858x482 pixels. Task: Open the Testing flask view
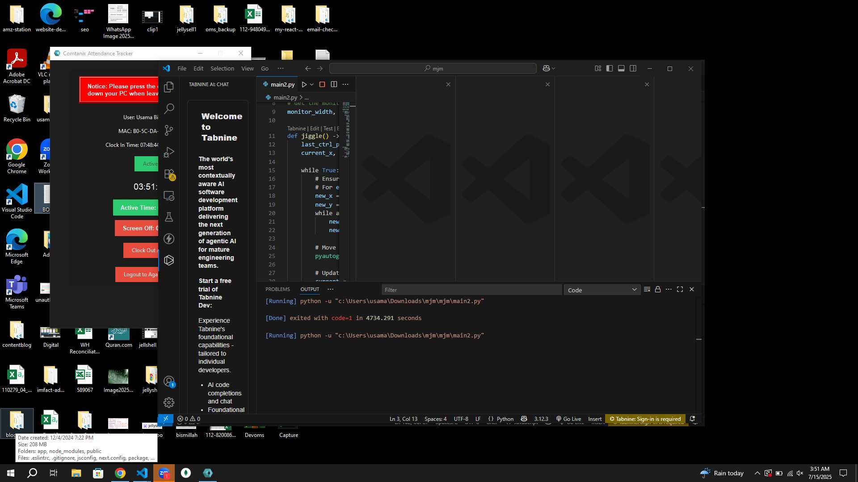(x=169, y=217)
